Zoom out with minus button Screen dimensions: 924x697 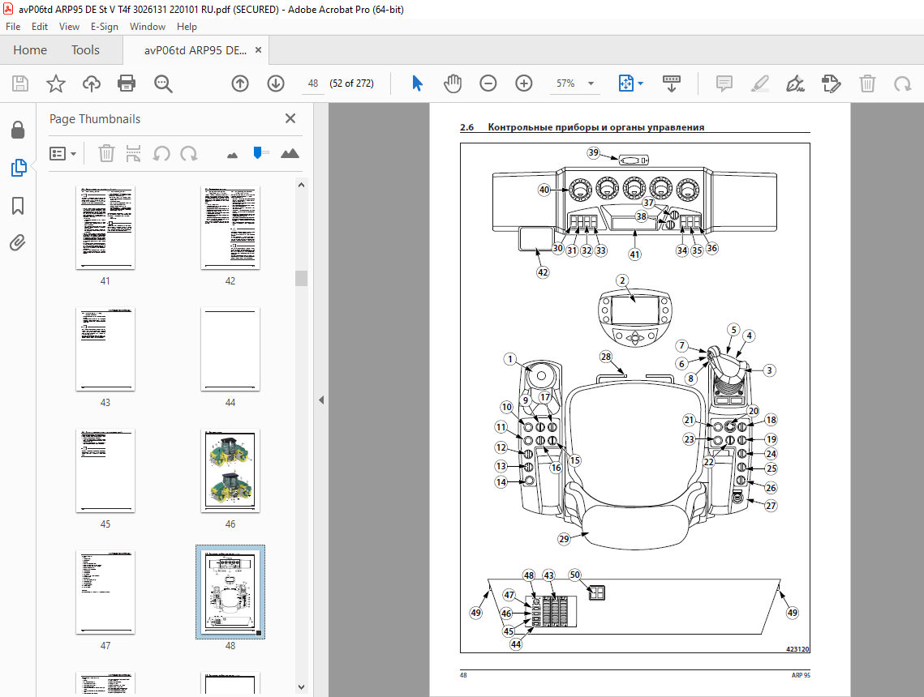coord(488,83)
